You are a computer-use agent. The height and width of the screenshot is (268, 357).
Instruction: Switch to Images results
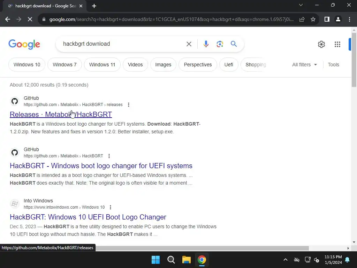[x=163, y=65]
